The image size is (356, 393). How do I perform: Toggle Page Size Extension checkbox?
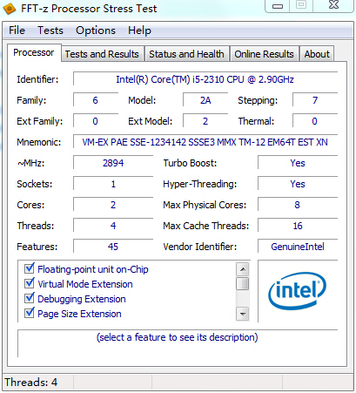[x=30, y=313]
